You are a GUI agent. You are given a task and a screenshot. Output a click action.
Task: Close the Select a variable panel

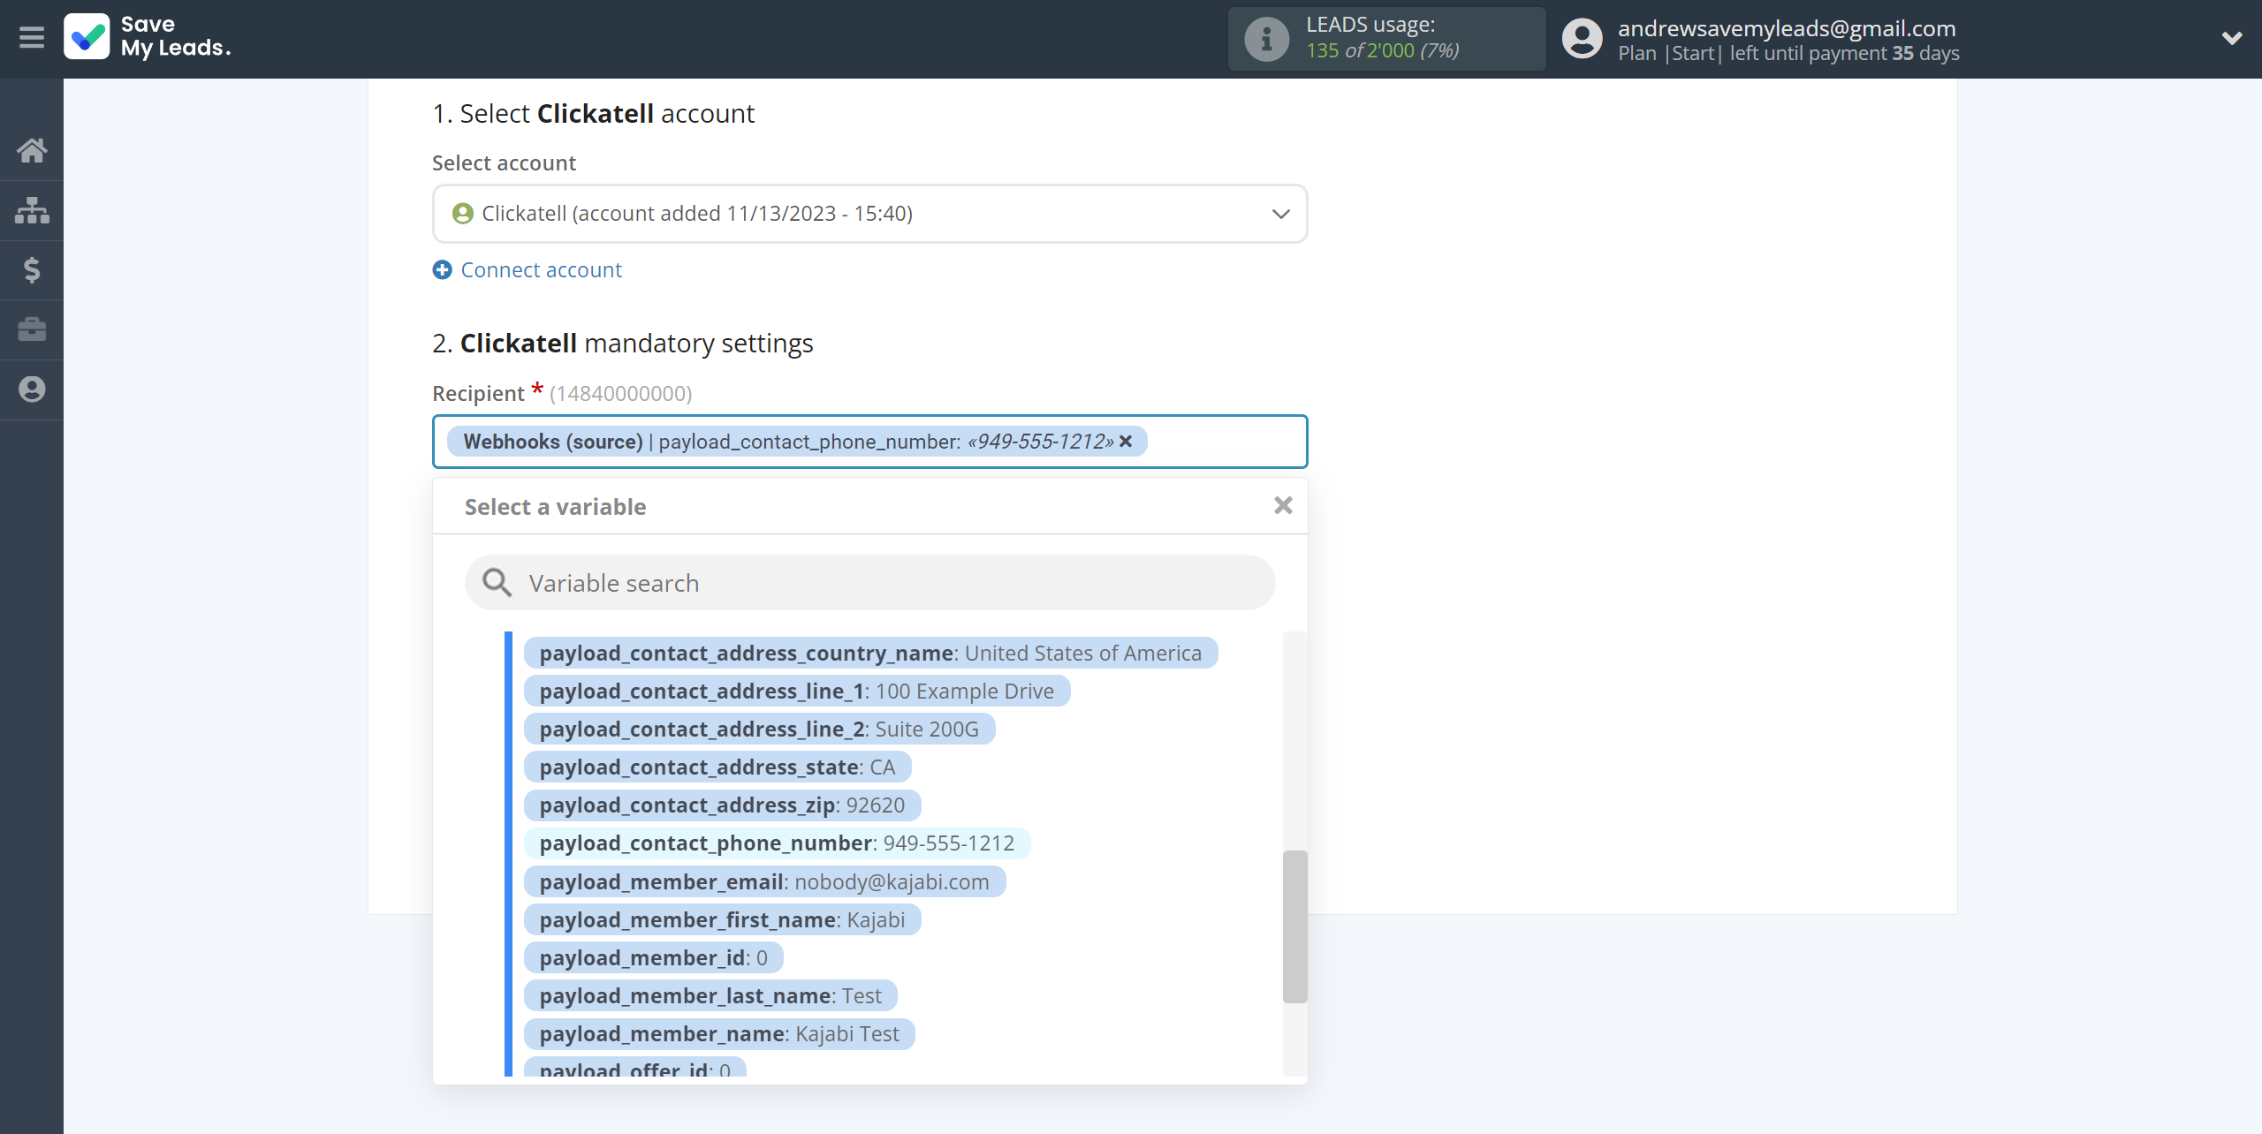pyautogui.click(x=1283, y=505)
